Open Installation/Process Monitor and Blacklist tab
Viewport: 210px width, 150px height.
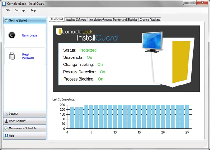point(113,20)
